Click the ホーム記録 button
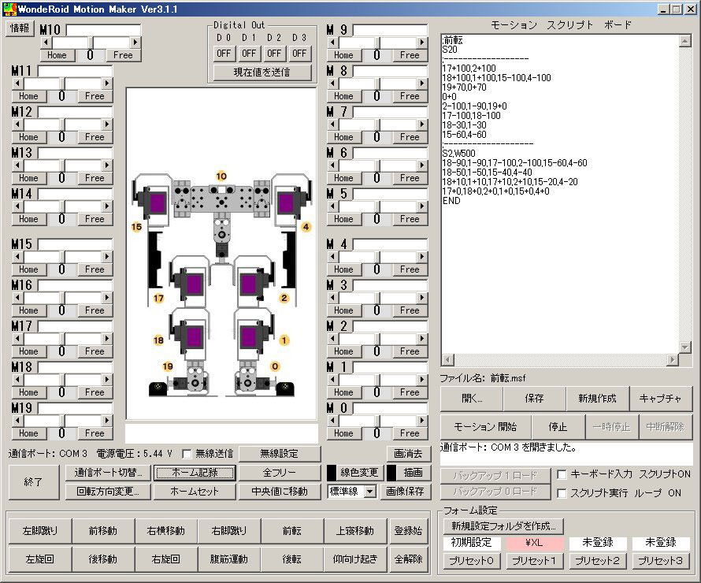Image resolution: width=701 pixels, height=583 pixels. click(x=195, y=473)
